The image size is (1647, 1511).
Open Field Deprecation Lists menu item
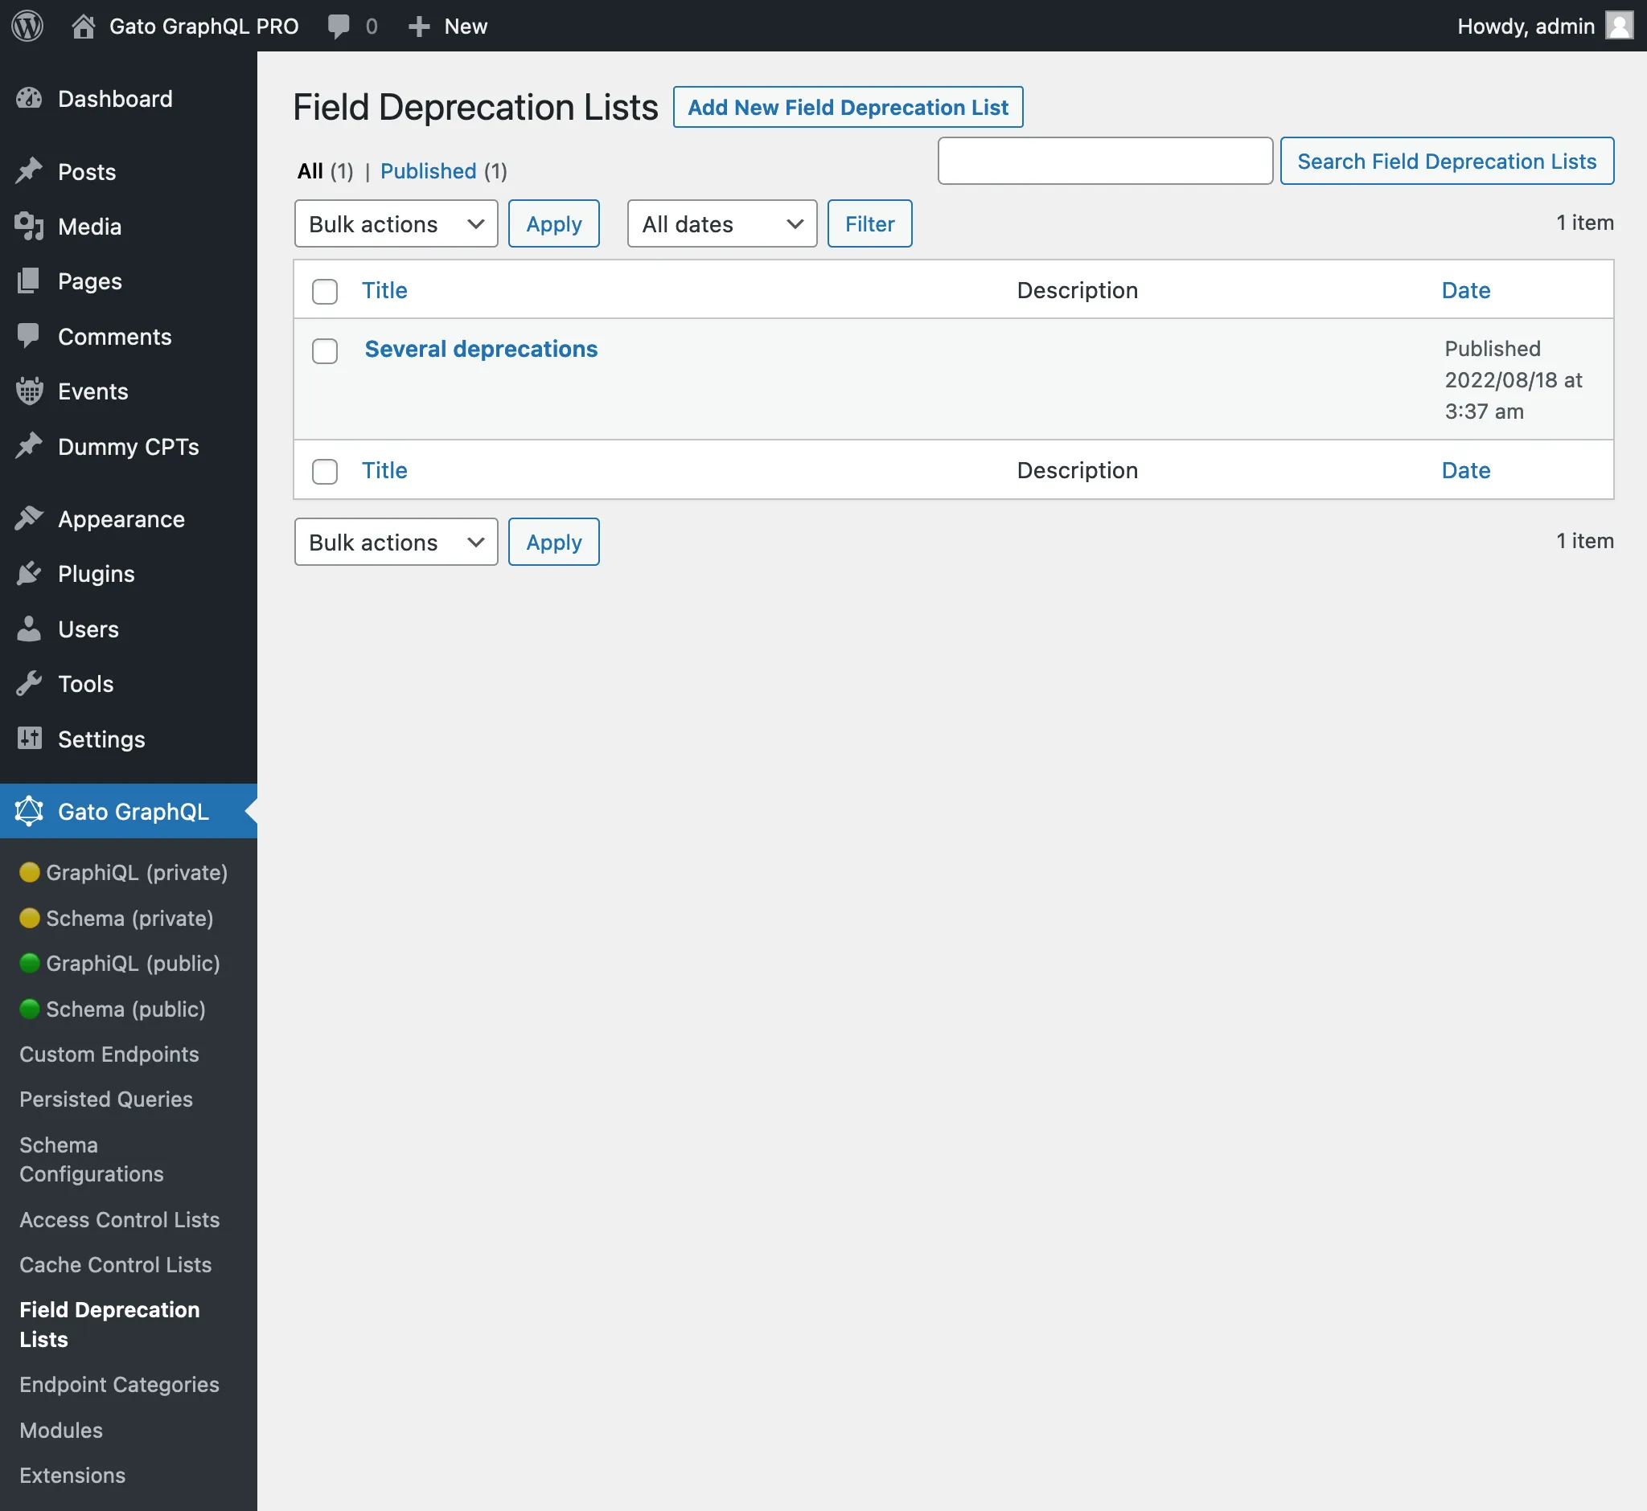point(109,1325)
